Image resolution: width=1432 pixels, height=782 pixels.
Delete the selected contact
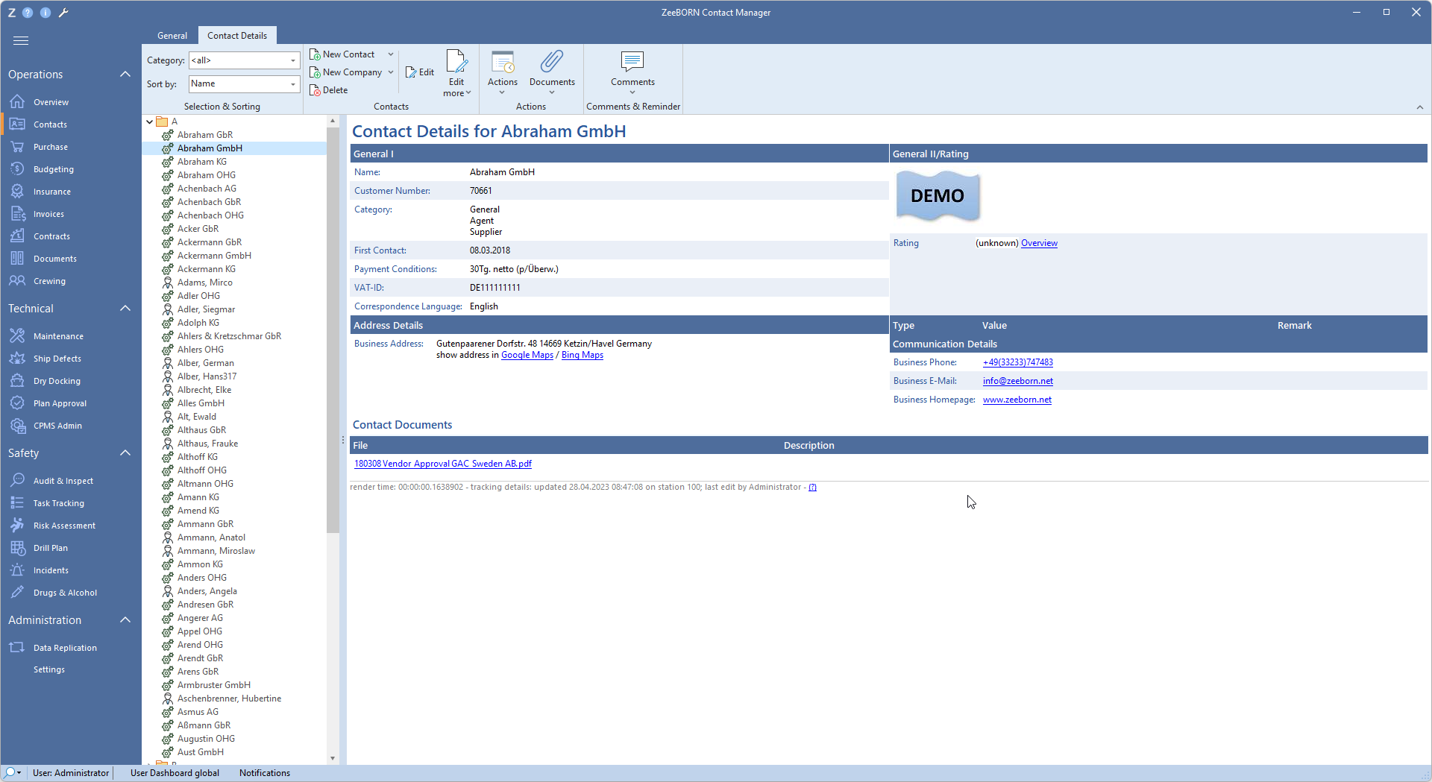point(329,90)
